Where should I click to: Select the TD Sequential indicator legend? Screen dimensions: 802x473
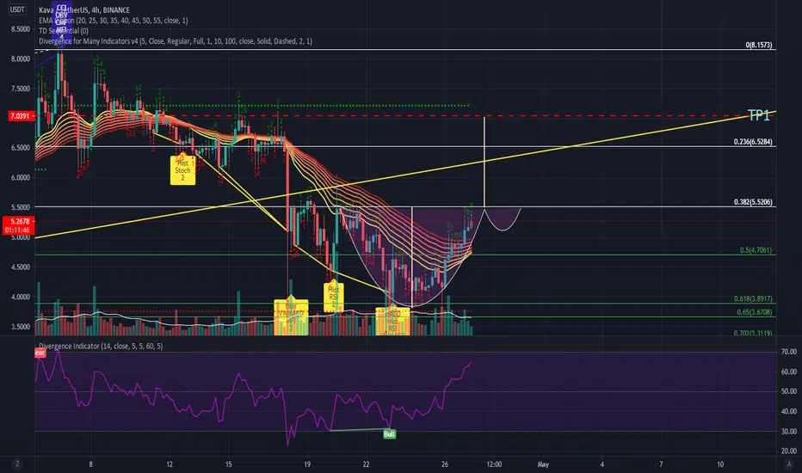[x=64, y=31]
